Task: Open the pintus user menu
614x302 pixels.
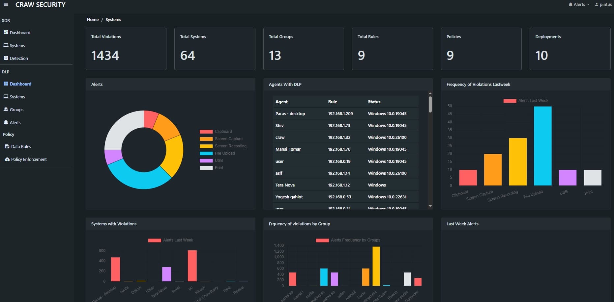Action: 603,4
